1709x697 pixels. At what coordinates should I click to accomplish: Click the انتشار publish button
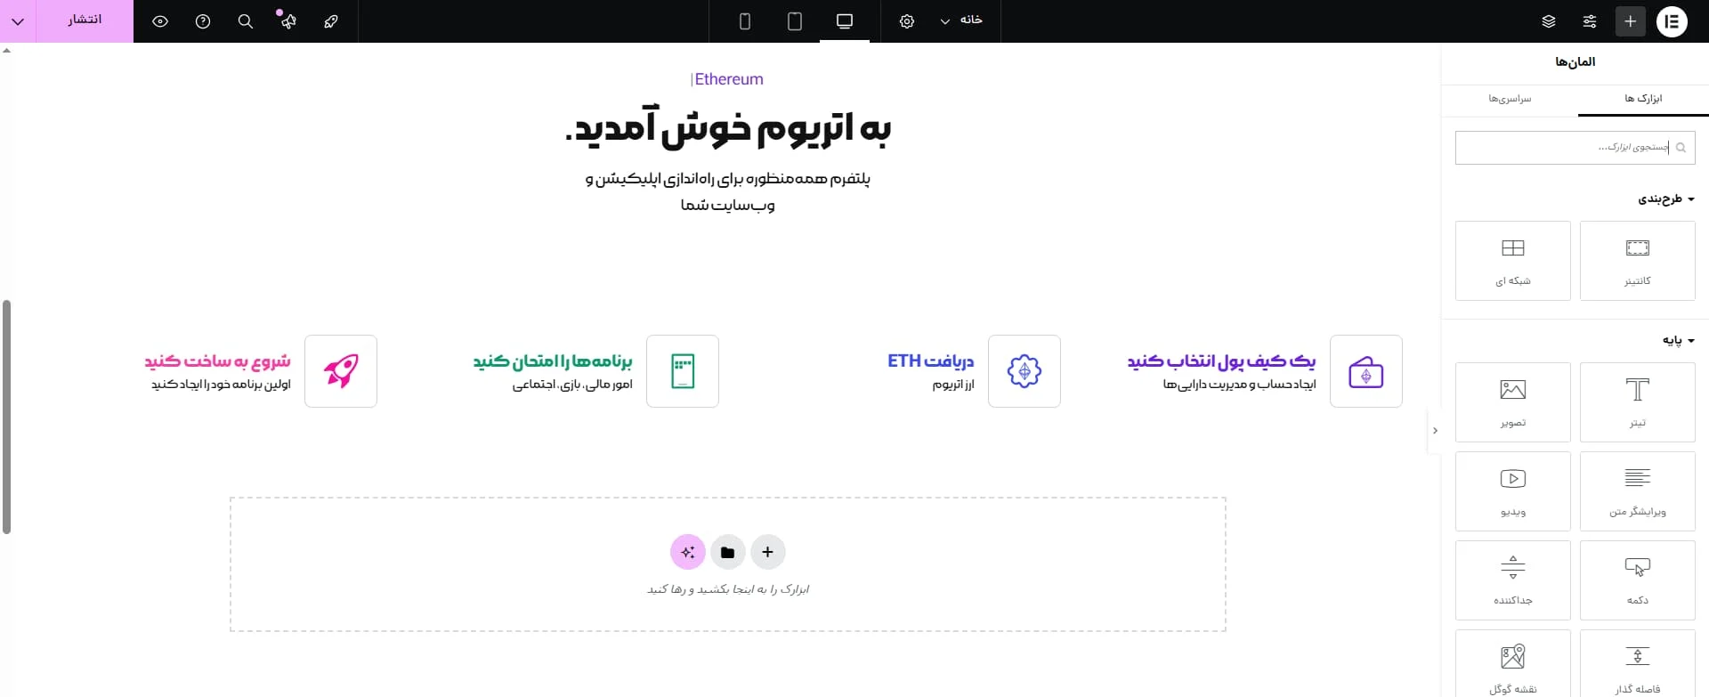pyautogui.click(x=85, y=21)
